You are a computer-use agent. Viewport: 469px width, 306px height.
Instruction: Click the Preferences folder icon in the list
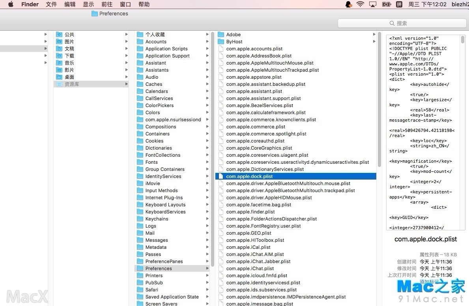pos(140,268)
